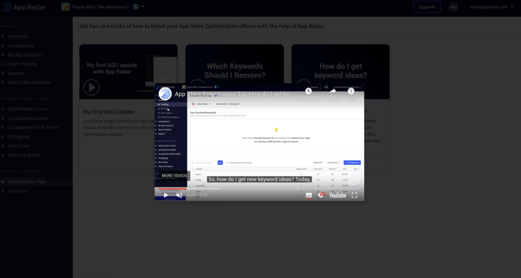521x278 pixels.
Task: Click the Optimization Score bullet icon
Action: [x=3, y=109]
